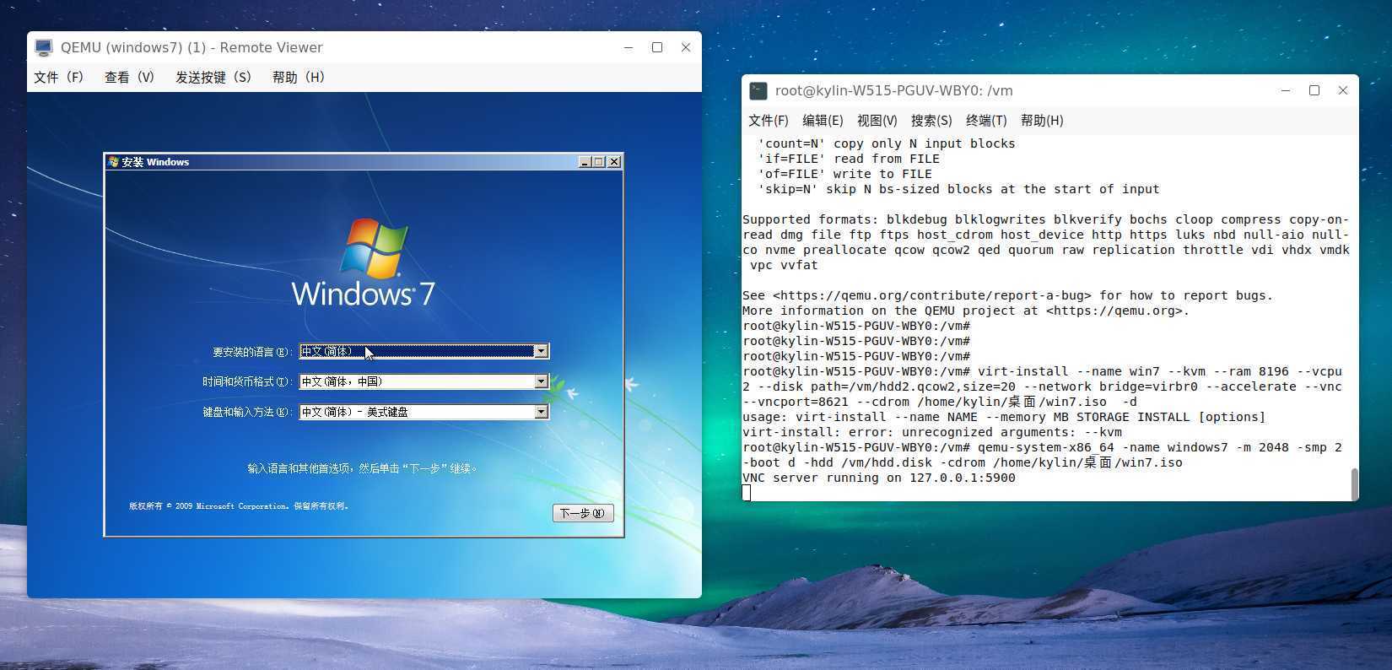Click the 'usage: virt-install --name NAME' line
The height and width of the screenshot is (670, 1392).
pos(1004,417)
